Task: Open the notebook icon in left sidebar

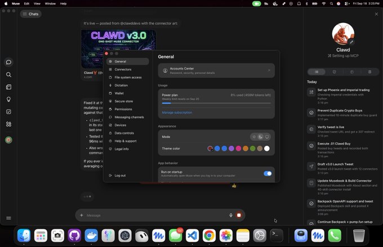Action: (x=8, y=87)
